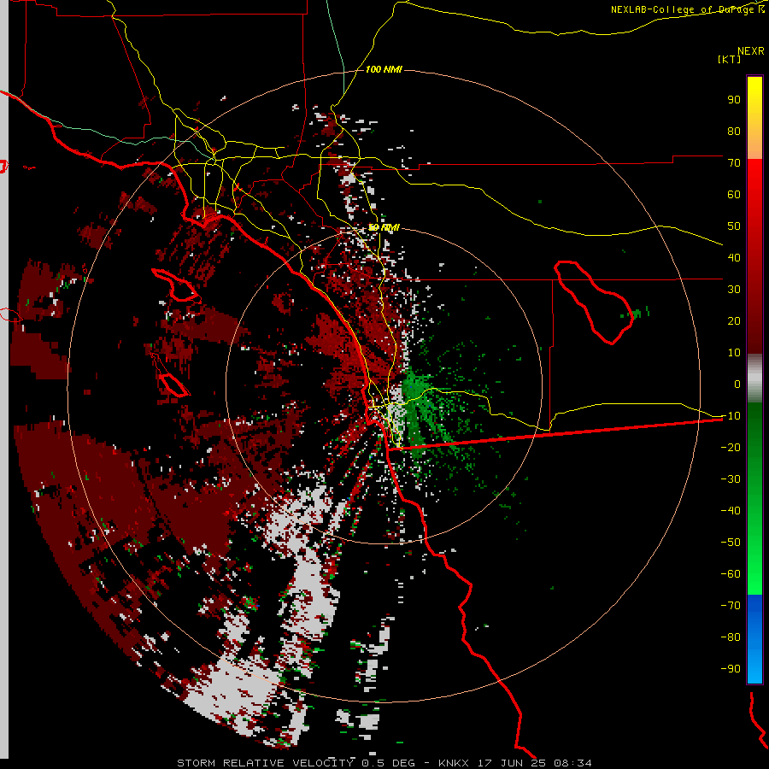
Task: Click the -40 value on velocity scale
Action: point(731,511)
